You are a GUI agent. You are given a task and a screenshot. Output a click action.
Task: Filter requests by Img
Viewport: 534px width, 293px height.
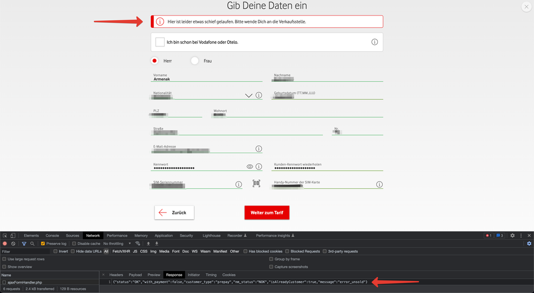point(153,251)
